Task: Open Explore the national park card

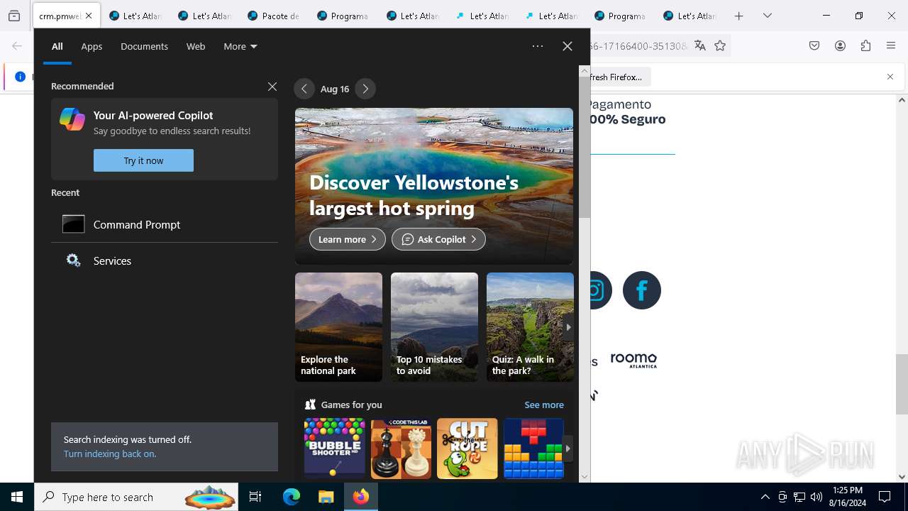Action: [x=338, y=327]
